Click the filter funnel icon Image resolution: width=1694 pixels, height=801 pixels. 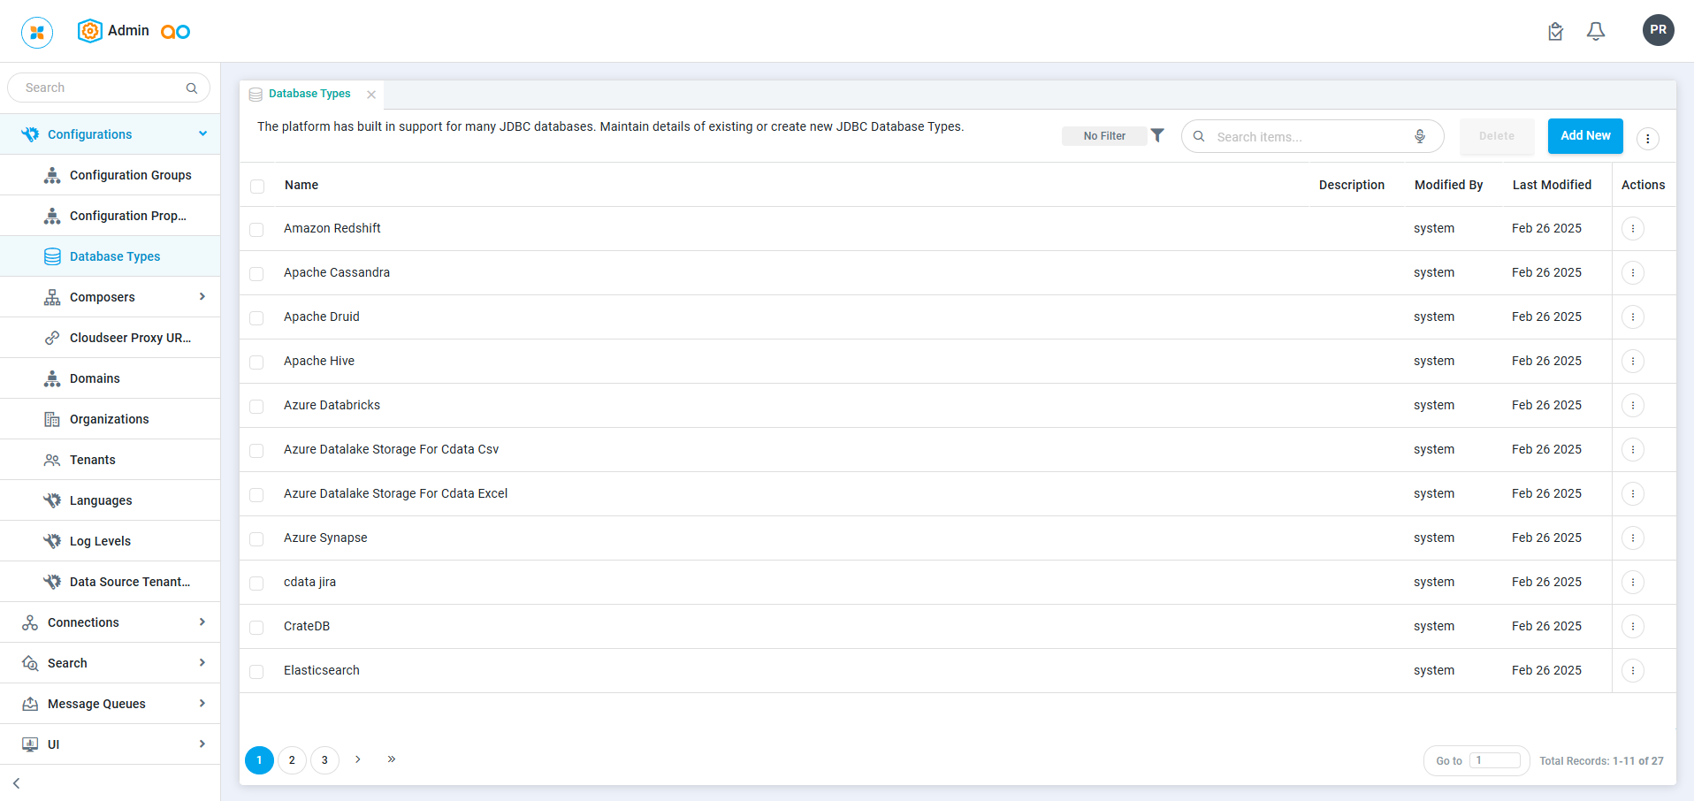click(1157, 135)
